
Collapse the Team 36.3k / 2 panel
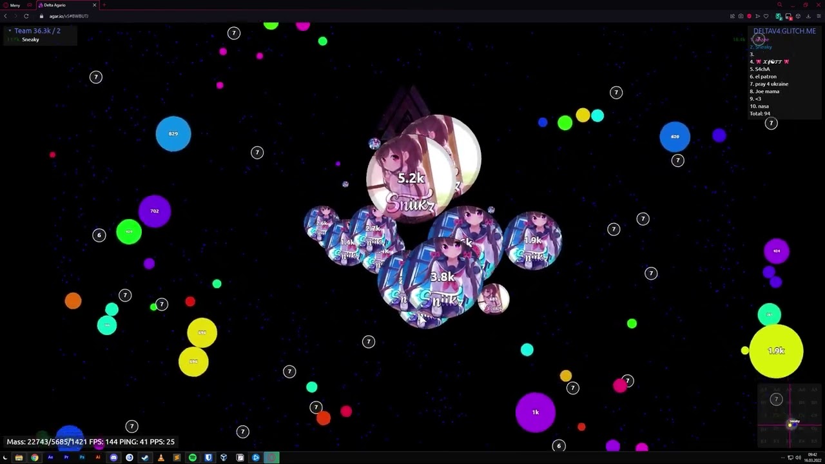click(10, 31)
